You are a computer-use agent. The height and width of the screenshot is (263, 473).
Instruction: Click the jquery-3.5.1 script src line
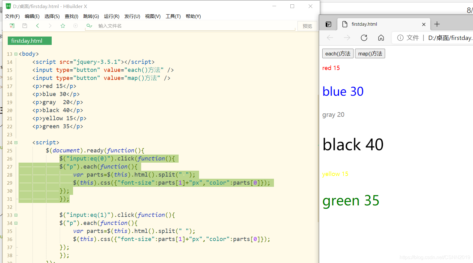(x=93, y=62)
